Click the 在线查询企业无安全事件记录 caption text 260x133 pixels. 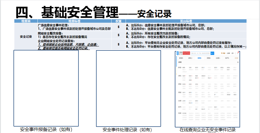click(x=208, y=130)
